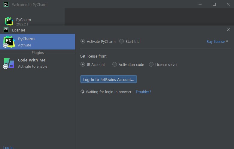Viewport: 234px width, 149px height.
Task: Click the Code With Me plugin icon
Action: [x=9, y=63]
